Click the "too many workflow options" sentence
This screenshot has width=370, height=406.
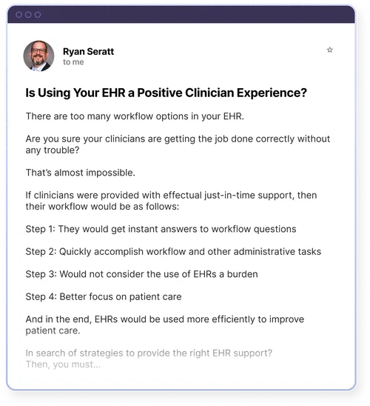tap(135, 116)
